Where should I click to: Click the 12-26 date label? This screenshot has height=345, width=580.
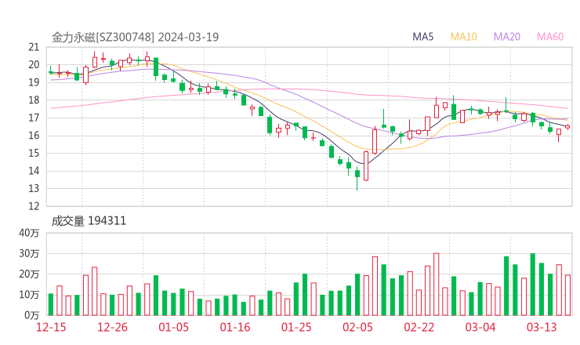(112, 327)
